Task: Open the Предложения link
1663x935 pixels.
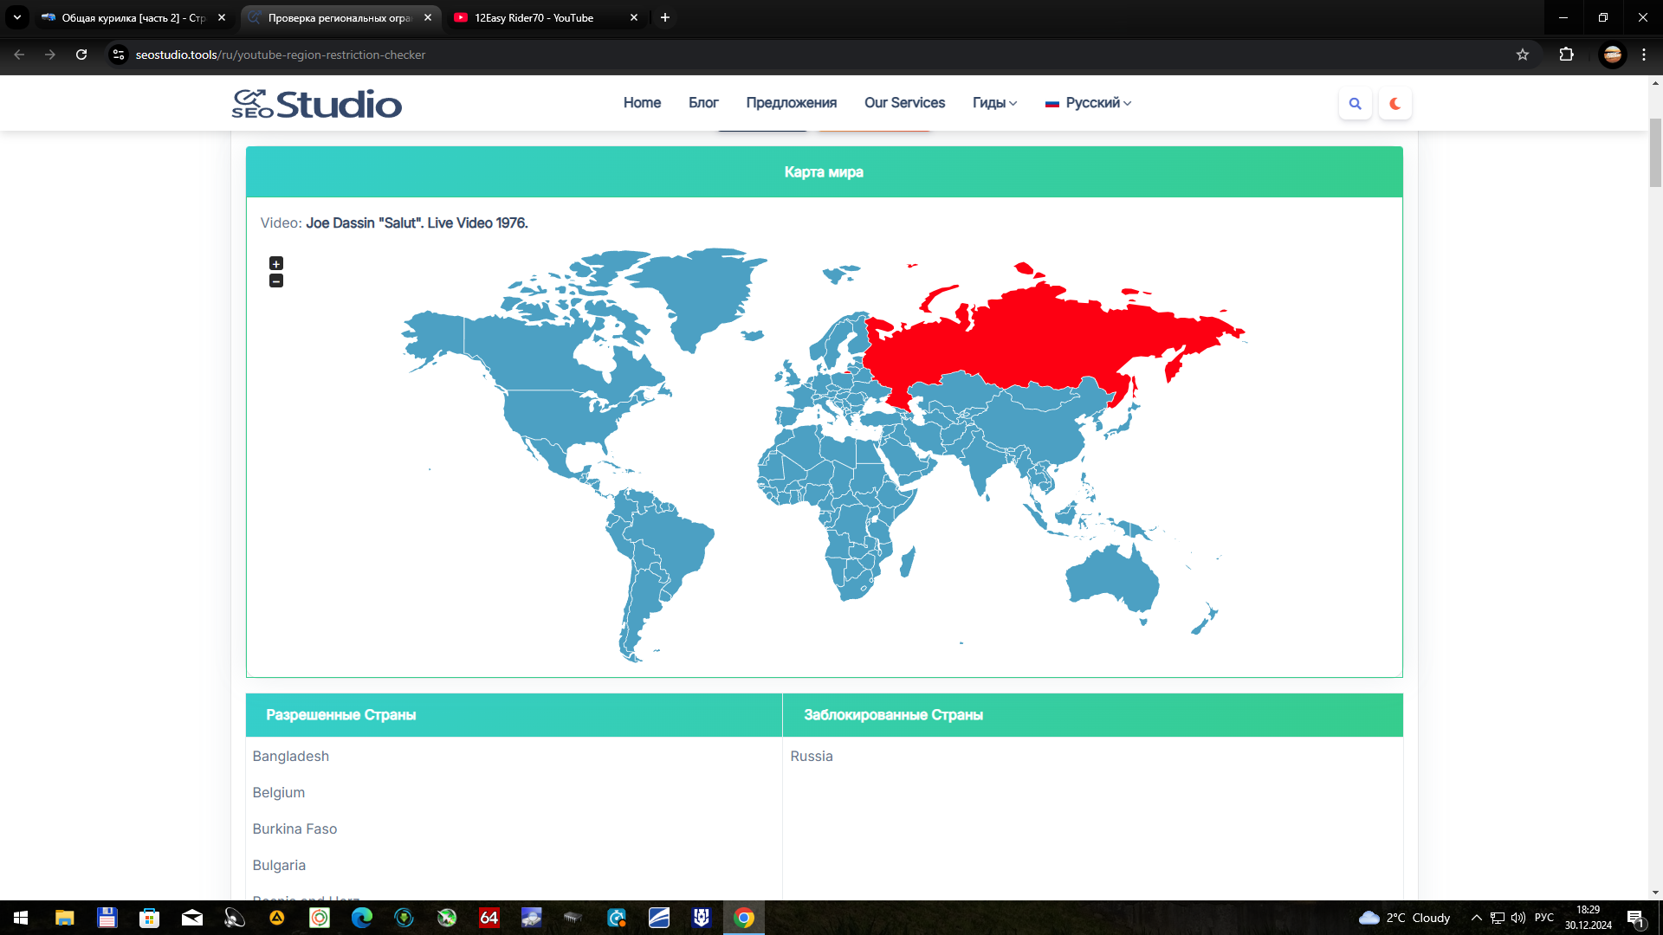Action: (791, 103)
